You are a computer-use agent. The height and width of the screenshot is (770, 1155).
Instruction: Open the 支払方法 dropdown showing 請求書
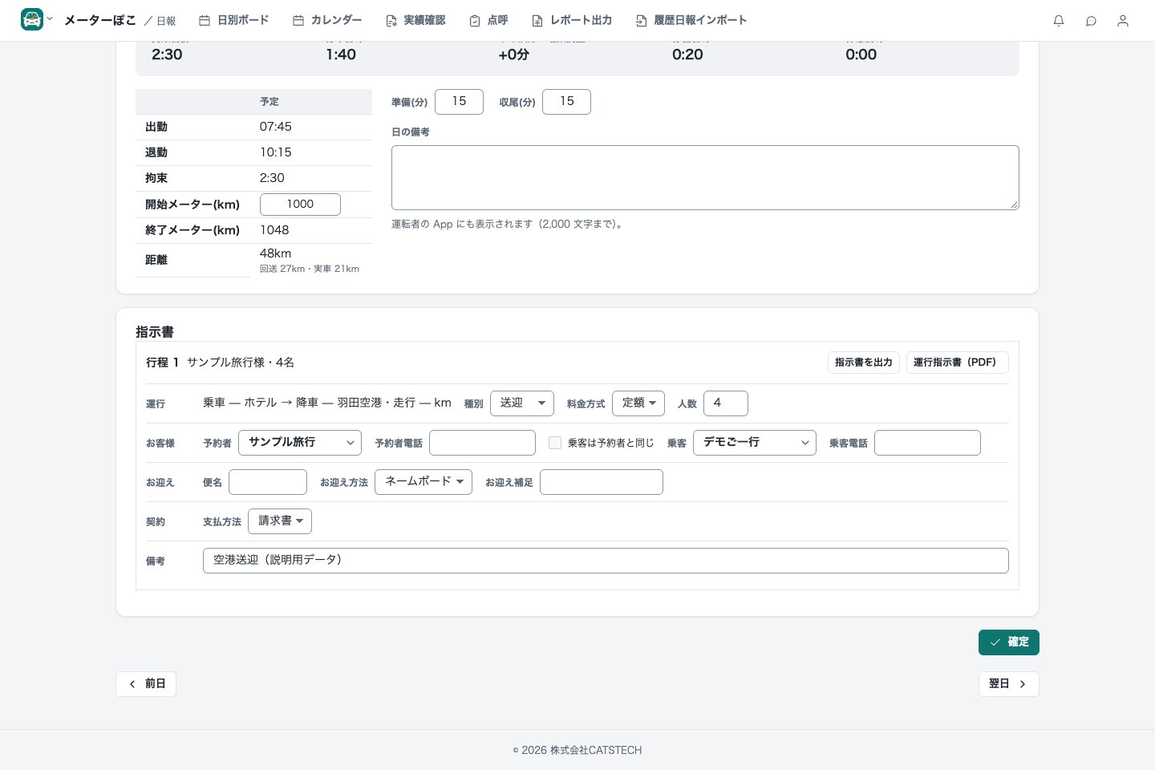[x=280, y=521]
